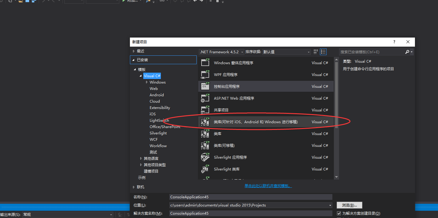Screen dimensions: 438x218
Task: Select the 控制台应用程序 template icon
Action: pos(205,86)
